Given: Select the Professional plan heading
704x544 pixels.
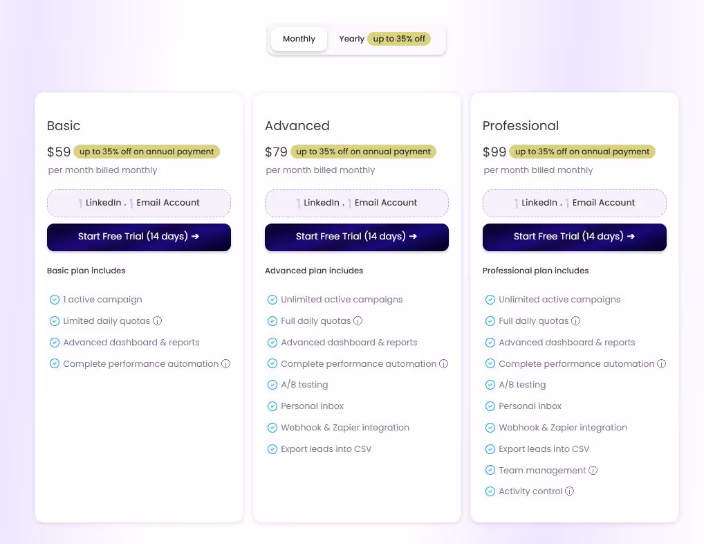Looking at the screenshot, I should coord(521,126).
